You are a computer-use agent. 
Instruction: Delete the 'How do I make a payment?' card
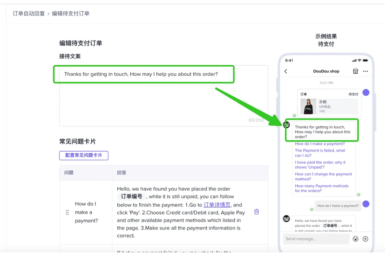pyautogui.click(x=256, y=212)
